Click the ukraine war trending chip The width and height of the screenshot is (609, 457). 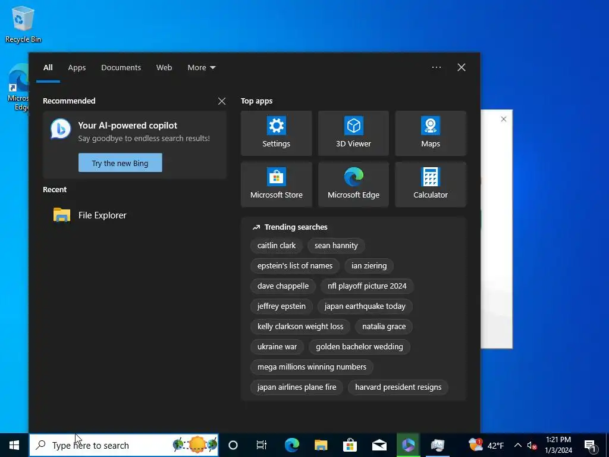(277, 347)
